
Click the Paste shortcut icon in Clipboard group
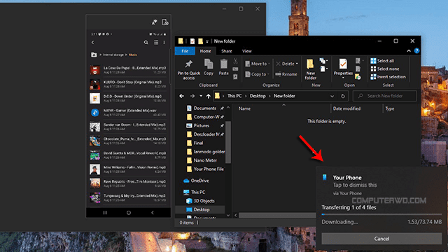click(235, 76)
